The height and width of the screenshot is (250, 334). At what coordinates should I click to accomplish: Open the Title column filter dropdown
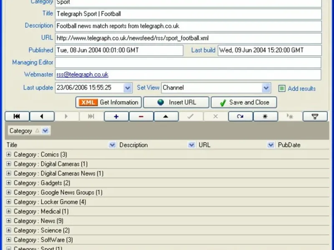pos(112,145)
